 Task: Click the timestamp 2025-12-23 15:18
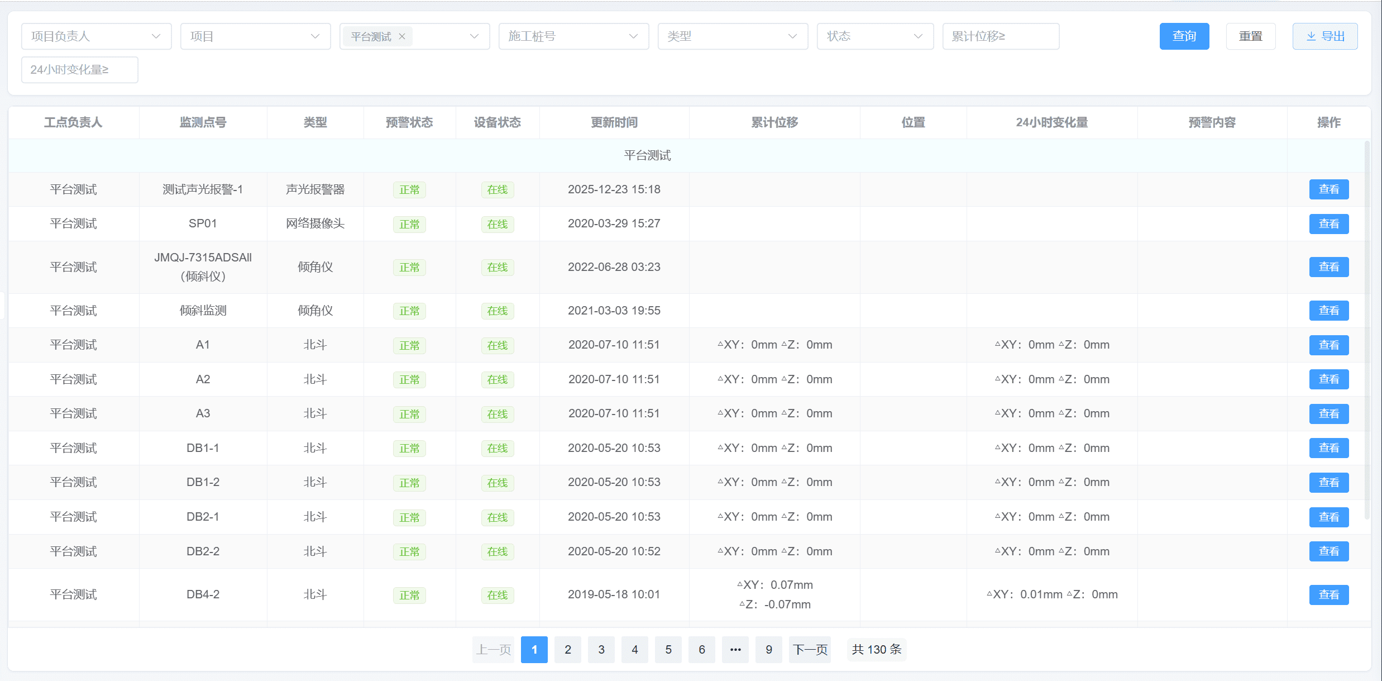coord(614,189)
